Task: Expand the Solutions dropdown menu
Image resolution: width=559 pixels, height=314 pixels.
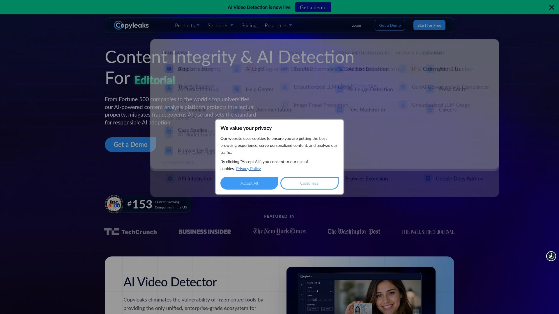Action: (x=220, y=25)
